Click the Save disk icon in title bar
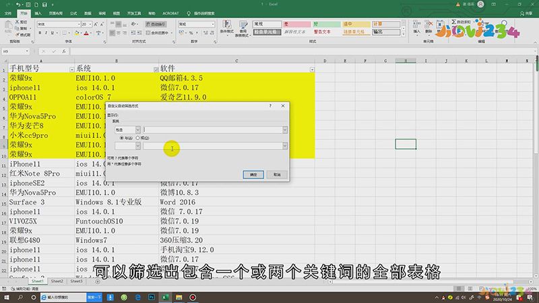The image size is (539, 303). [44, 5]
